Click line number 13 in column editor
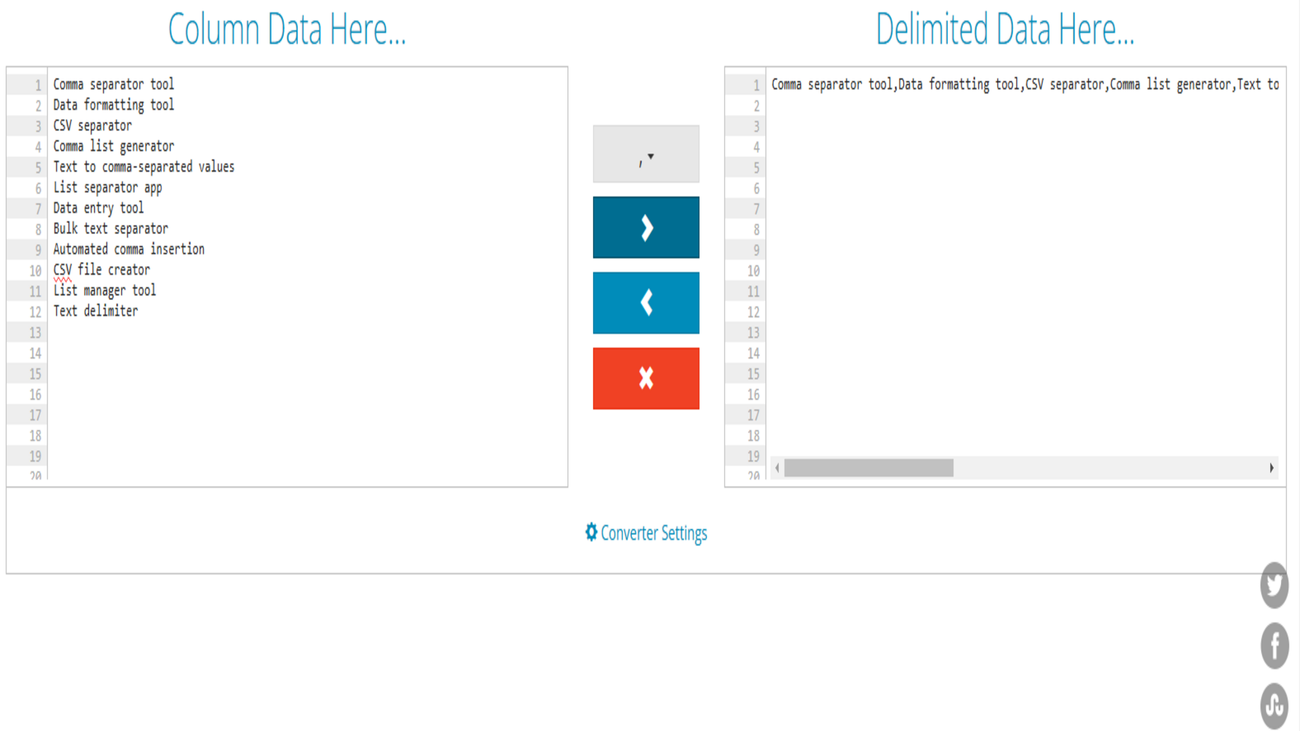The image size is (1300, 731). [35, 332]
